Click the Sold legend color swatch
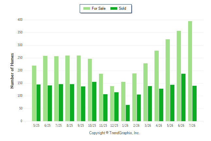Screen dimensions: 211x141 pyautogui.click(x=114, y=8)
